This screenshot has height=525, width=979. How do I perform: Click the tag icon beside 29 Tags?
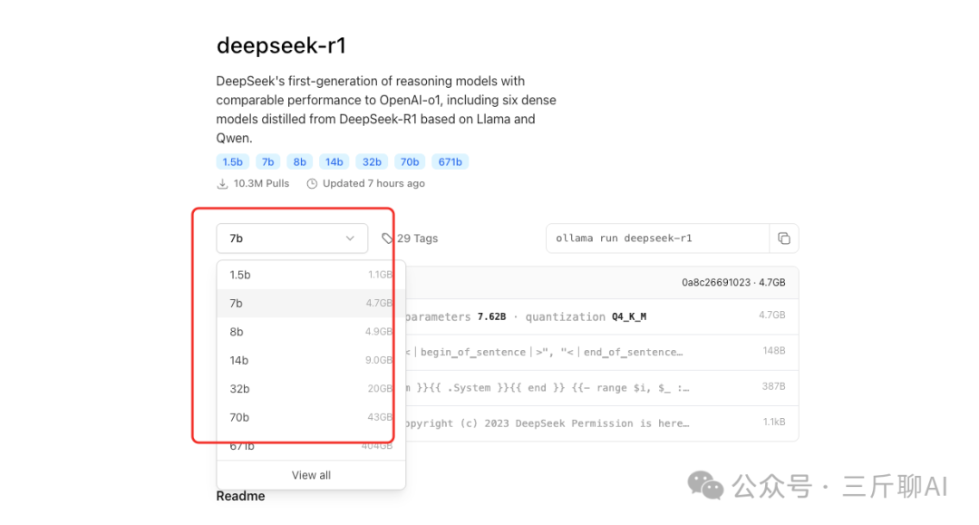point(387,238)
